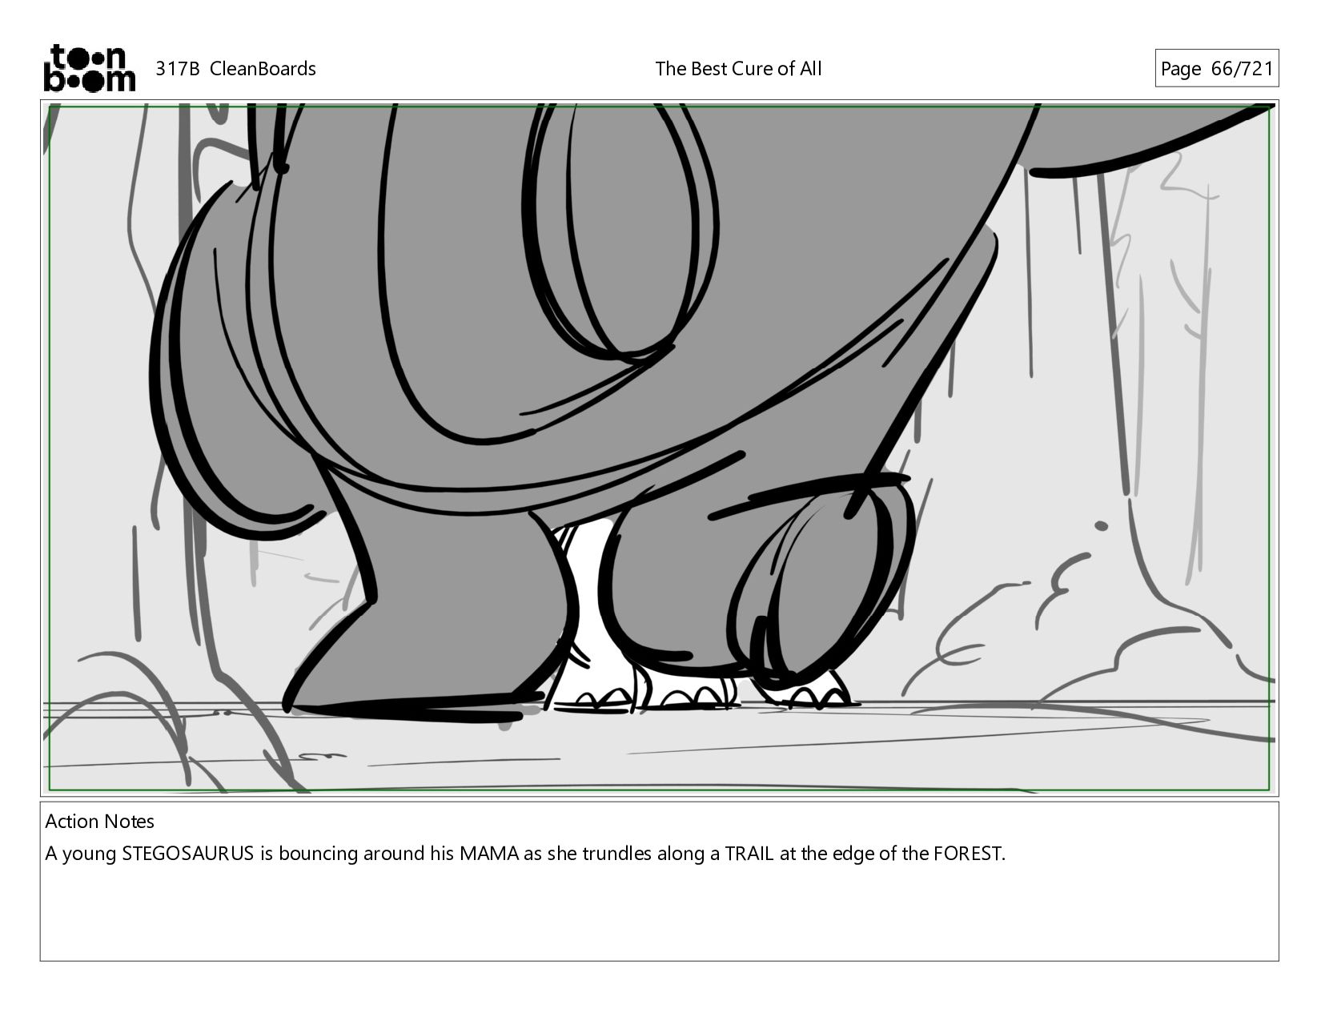Click the 'Action Notes' heading

(100, 822)
